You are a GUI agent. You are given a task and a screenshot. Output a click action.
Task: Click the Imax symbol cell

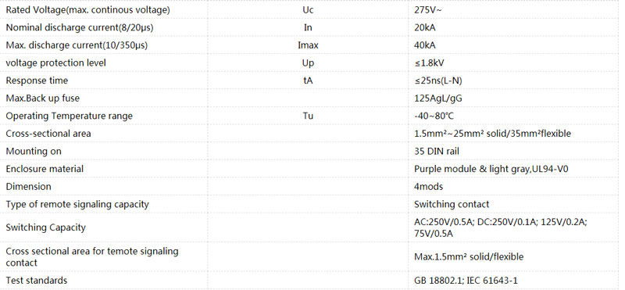[x=308, y=45]
